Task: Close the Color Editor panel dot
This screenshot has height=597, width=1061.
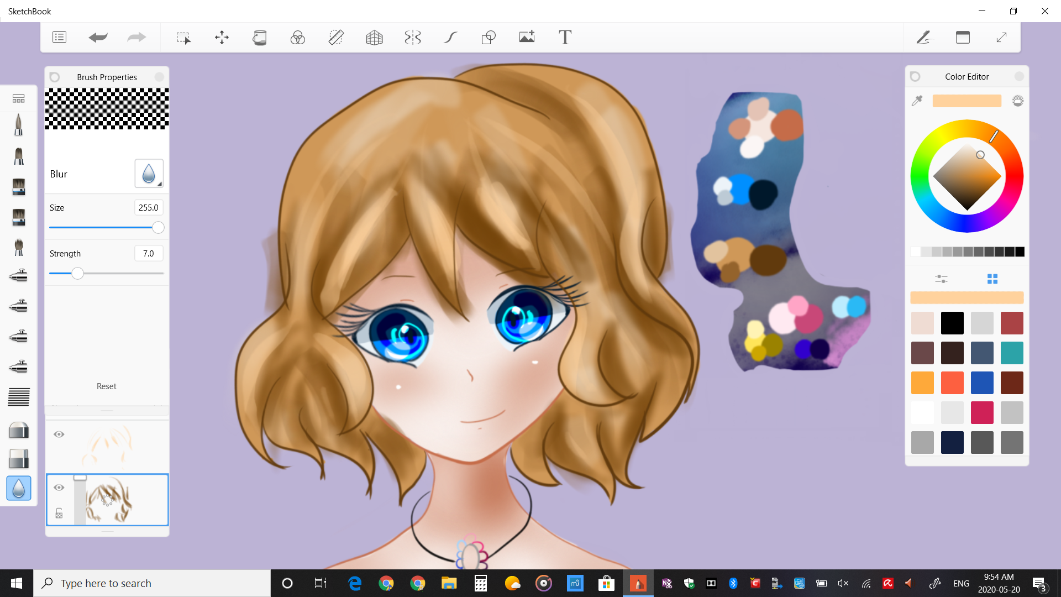Action: click(x=1020, y=76)
